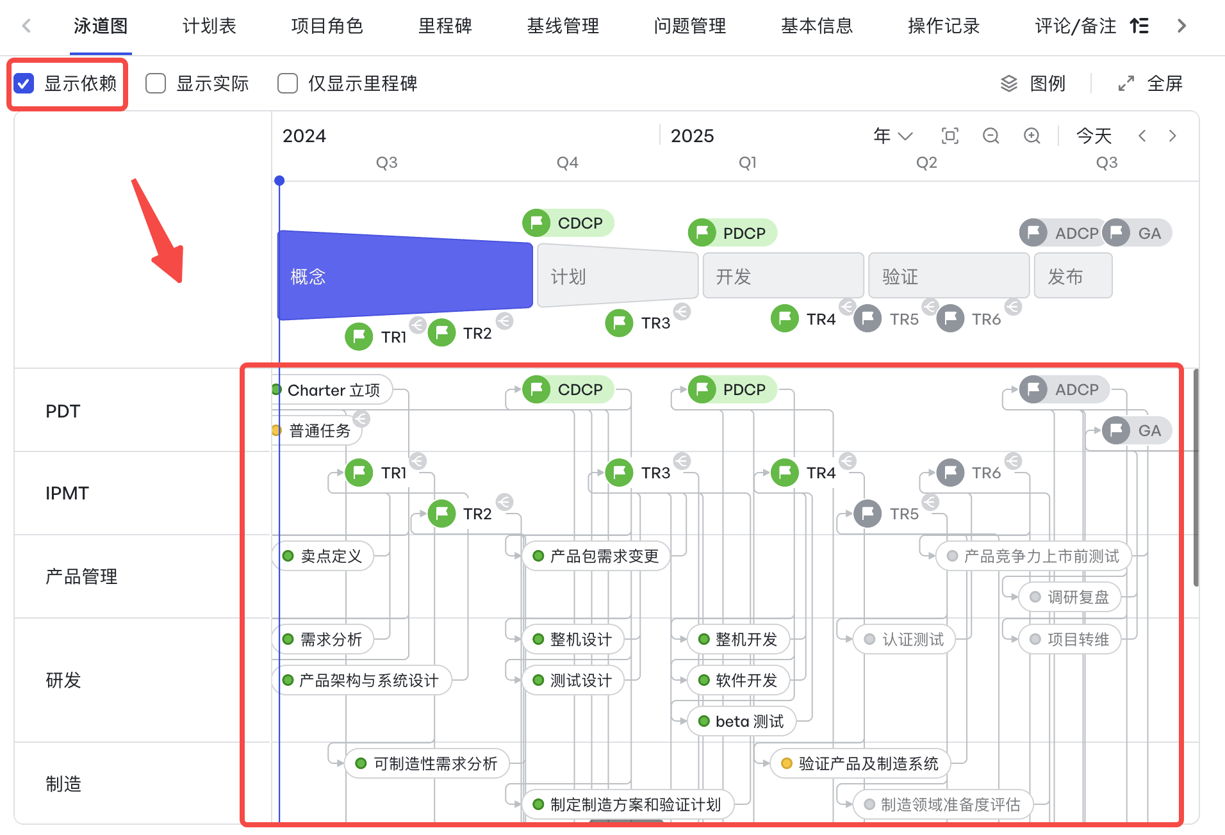Switch to the 基本信息 tab
1225x835 pixels.
[x=816, y=26]
